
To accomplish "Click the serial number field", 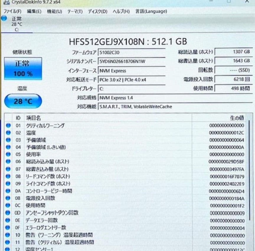I will tap(132, 61).
